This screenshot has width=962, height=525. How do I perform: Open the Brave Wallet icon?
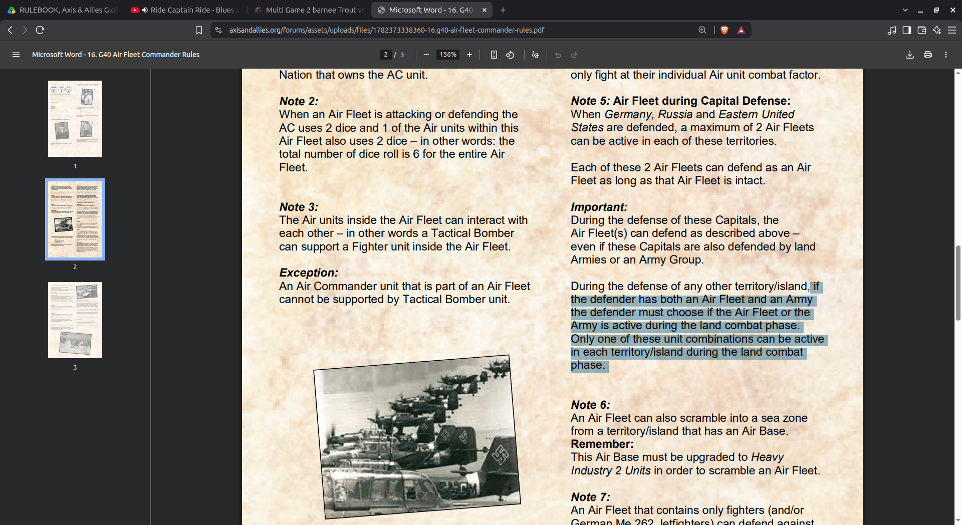coord(922,30)
